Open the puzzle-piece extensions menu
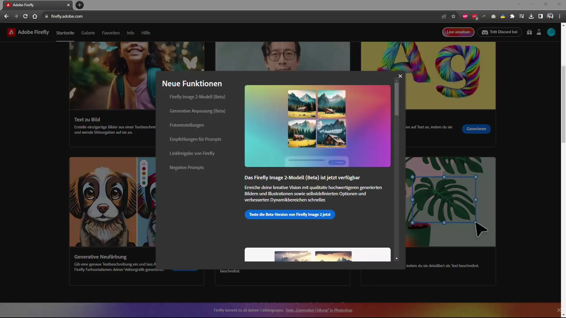The width and height of the screenshot is (566, 318). tap(512, 16)
